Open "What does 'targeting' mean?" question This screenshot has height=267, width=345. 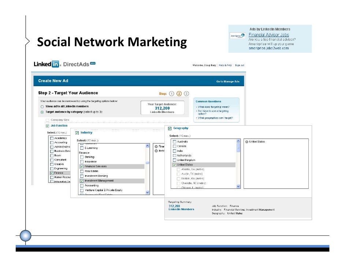coord(214,107)
